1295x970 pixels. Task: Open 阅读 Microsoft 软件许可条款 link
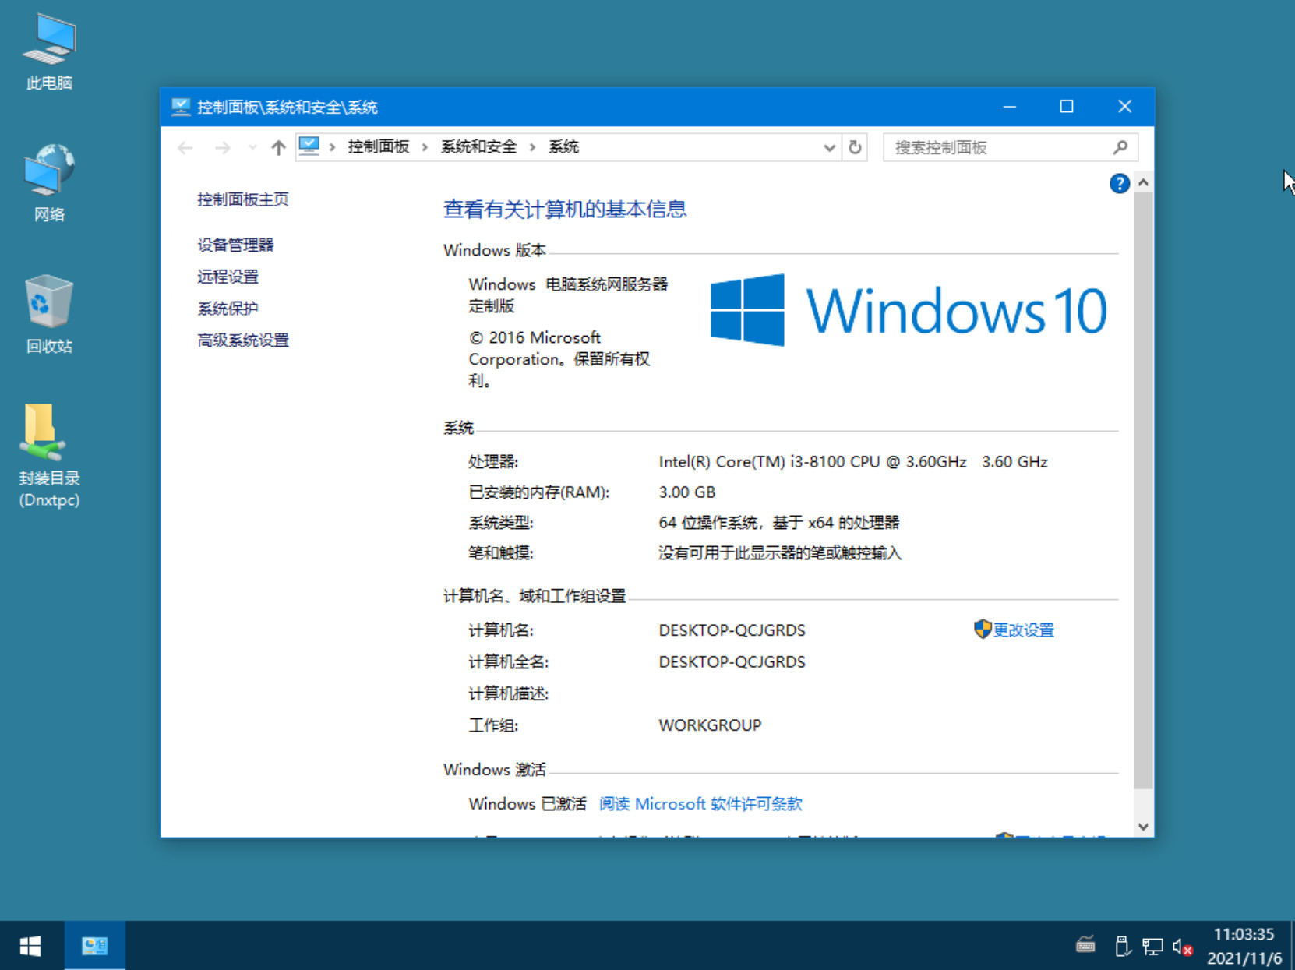click(x=700, y=803)
